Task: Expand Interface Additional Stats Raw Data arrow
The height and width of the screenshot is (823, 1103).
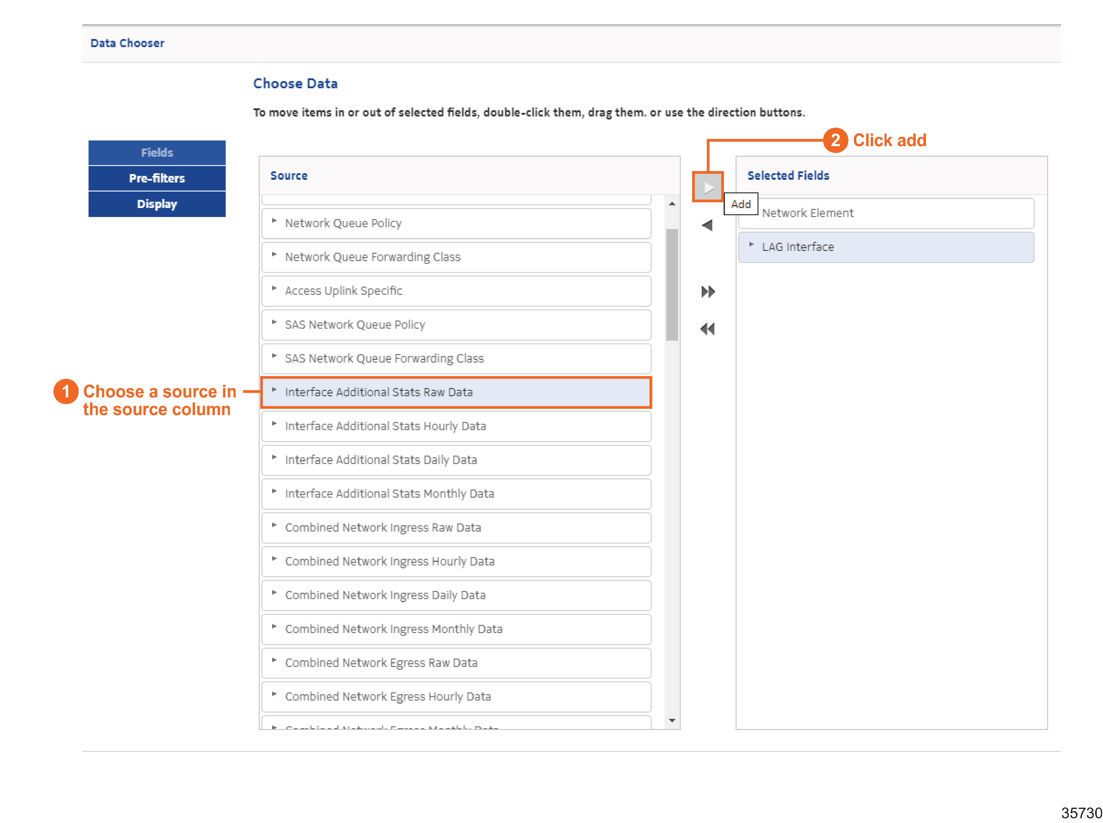Action: (274, 390)
